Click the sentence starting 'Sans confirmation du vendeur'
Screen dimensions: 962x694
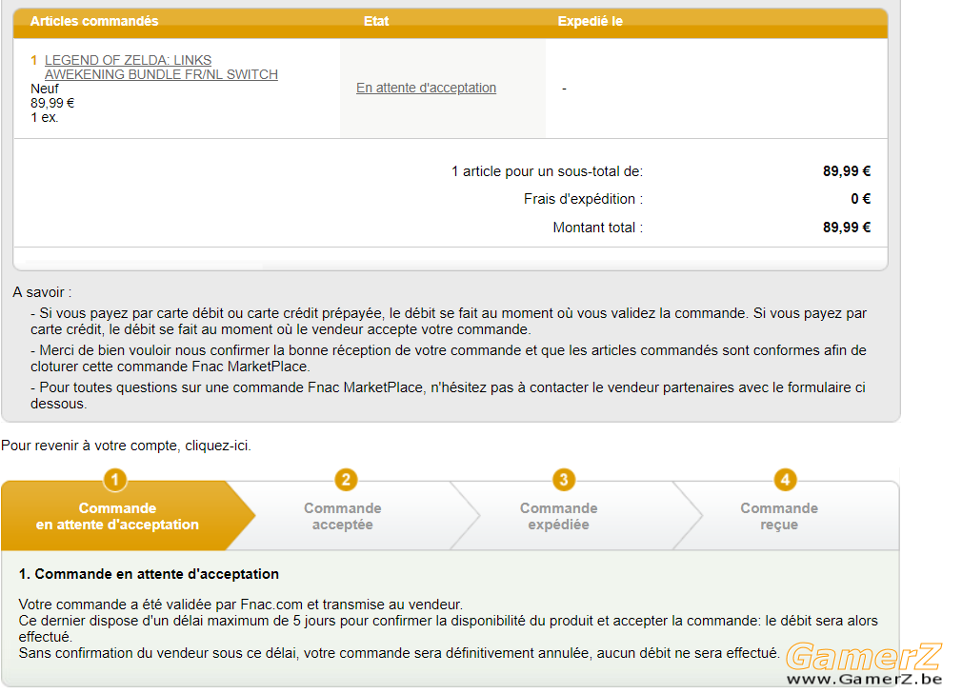click(x=399, y=653)
